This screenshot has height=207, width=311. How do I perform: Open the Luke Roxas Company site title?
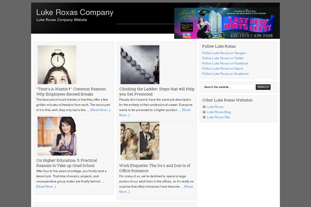pos(75,12)
